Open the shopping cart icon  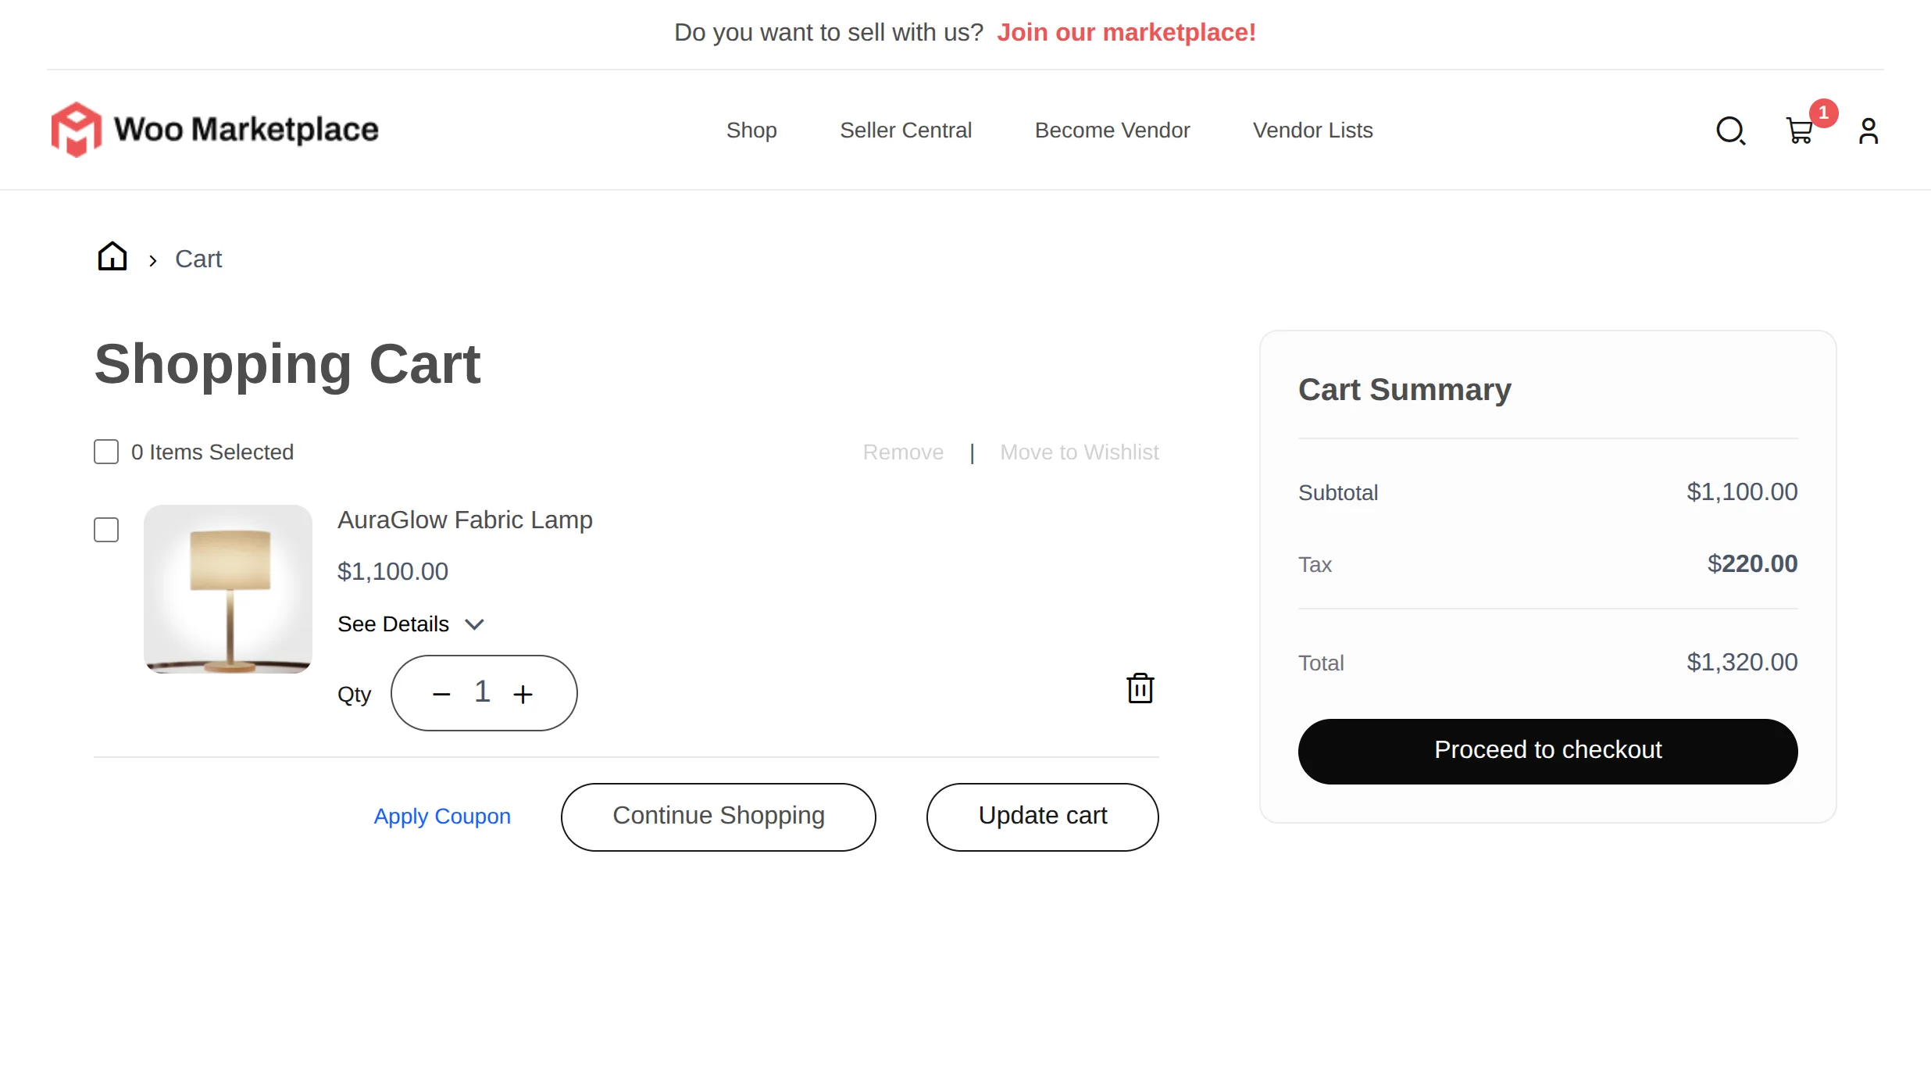coord(1799,132)
